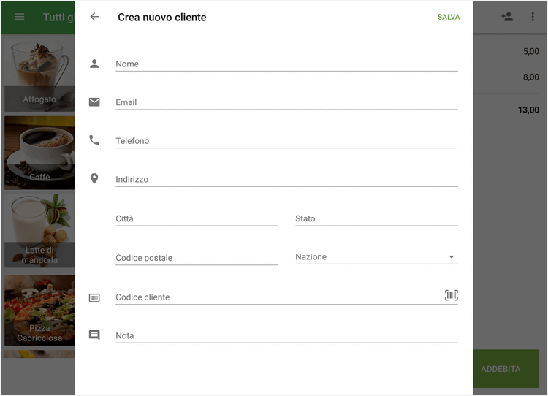Click the add customer icon
Image resolution: width=548 pixels, height=396 pixels.
[507, 17]
